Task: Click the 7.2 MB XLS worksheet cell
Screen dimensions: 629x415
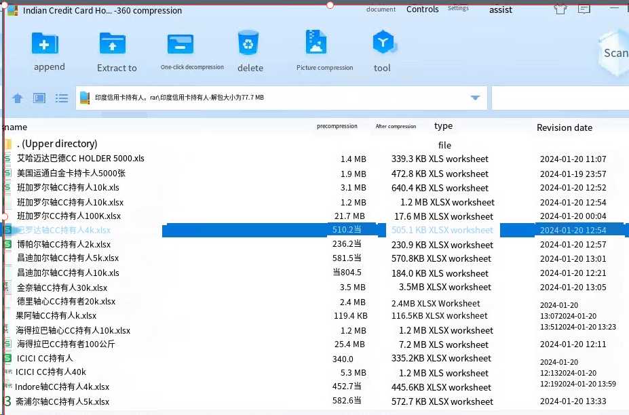Action: (x=444, y=345)
